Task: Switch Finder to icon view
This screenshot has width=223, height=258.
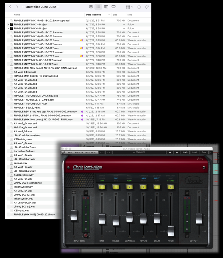Action: pyautogui.click(x=91, y=7)
